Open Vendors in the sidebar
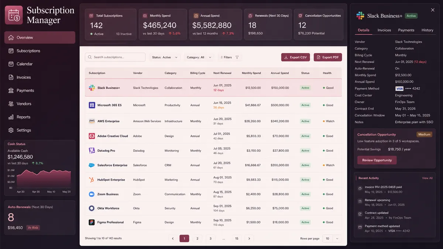The image size is (443, 249). click(40, 104)
